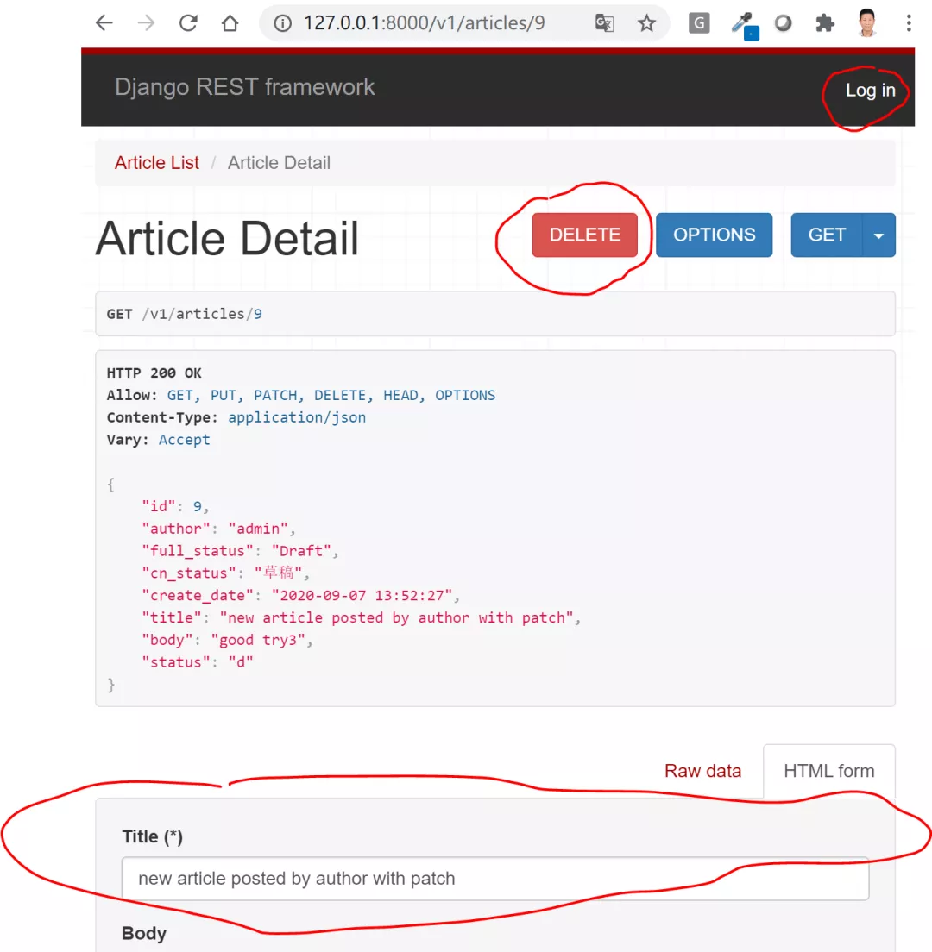Click the JSON title value text

click(397, 617)
